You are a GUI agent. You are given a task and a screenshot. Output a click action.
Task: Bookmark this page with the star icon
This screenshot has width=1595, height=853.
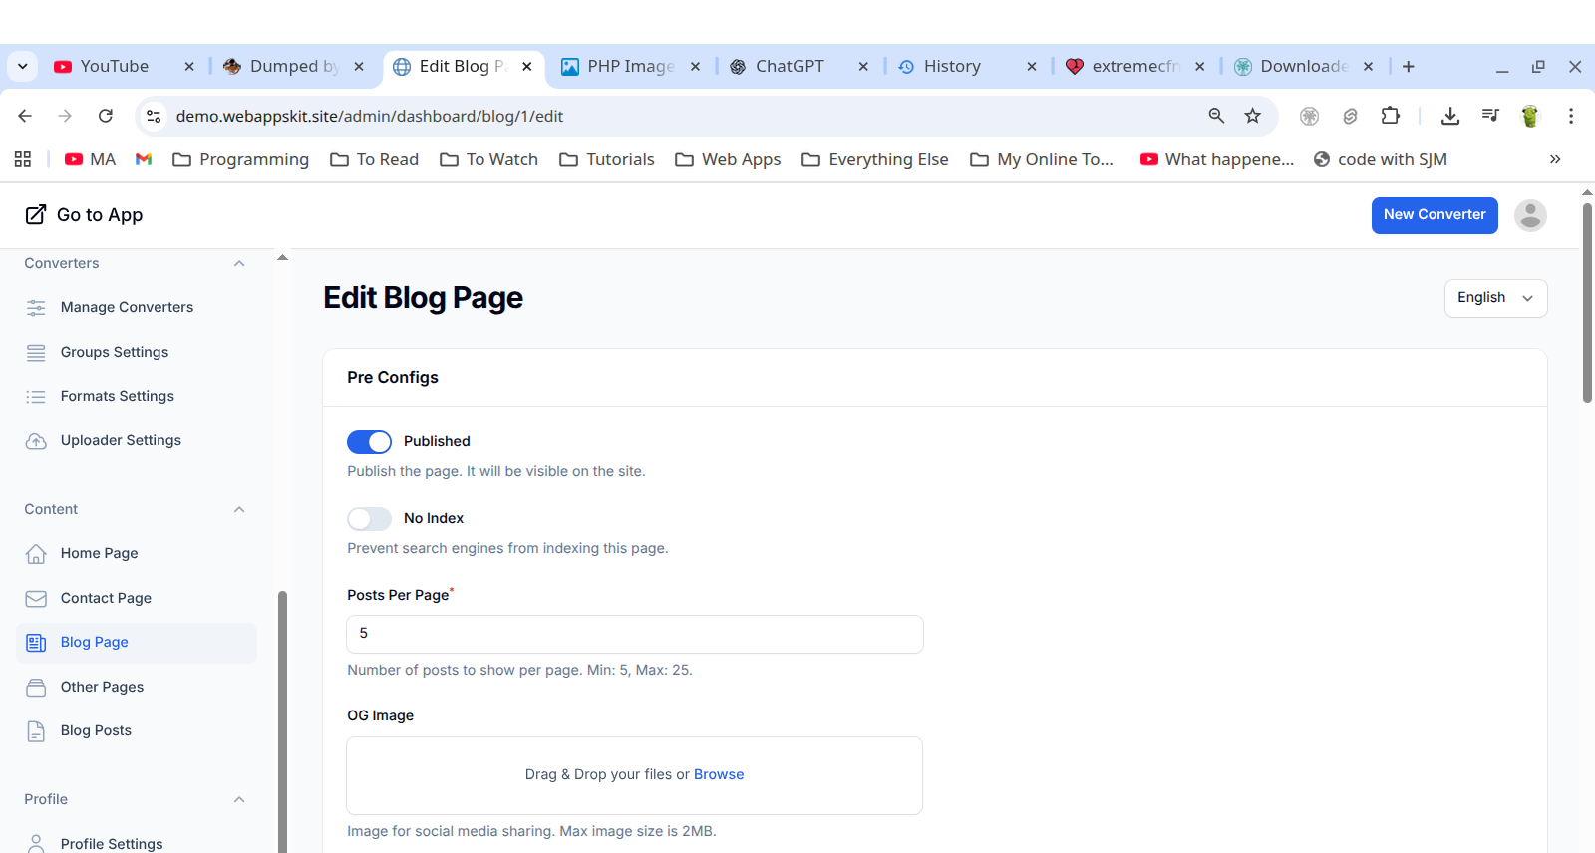[1253, 117]
